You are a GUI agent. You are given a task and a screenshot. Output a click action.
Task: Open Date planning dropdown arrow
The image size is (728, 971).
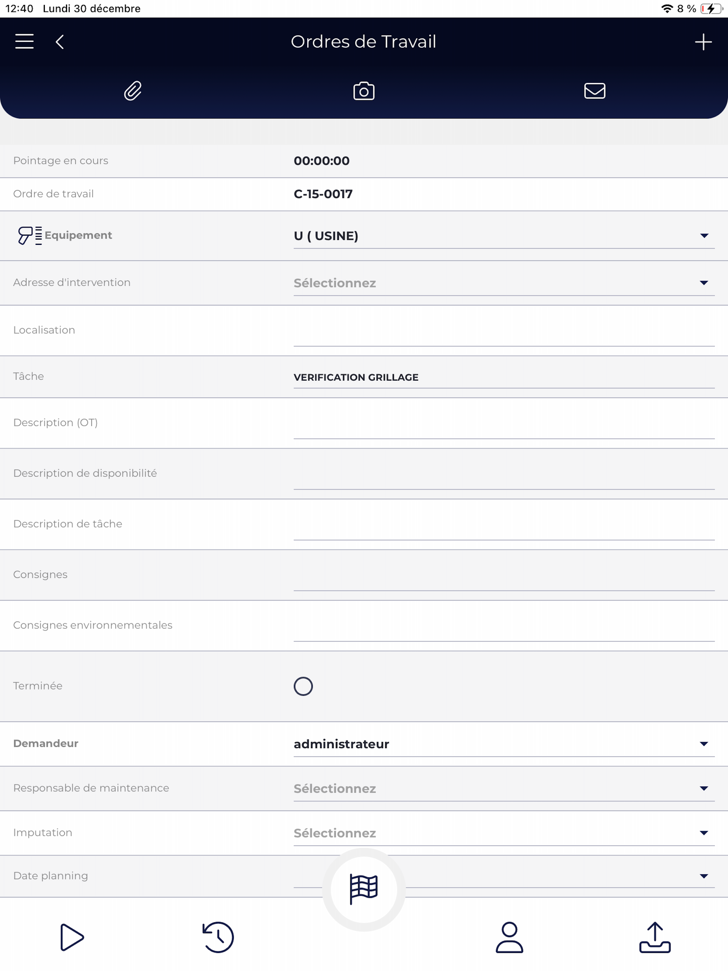703,876
